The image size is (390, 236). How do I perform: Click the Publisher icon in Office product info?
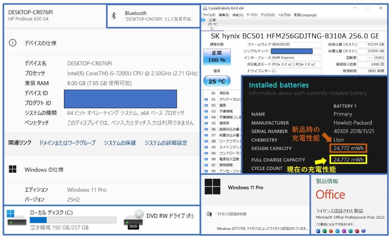click(350, 231)
